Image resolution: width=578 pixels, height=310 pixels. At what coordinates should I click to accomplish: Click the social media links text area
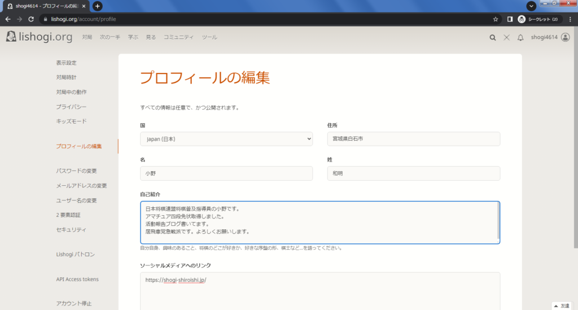point(320,291)
